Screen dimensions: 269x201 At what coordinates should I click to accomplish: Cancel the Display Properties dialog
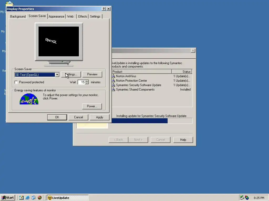[78, 117]
